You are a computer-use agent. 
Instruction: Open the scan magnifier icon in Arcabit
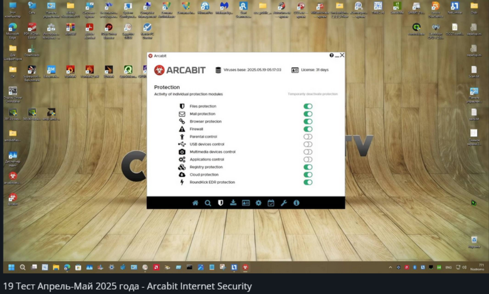tap(208, 203)
